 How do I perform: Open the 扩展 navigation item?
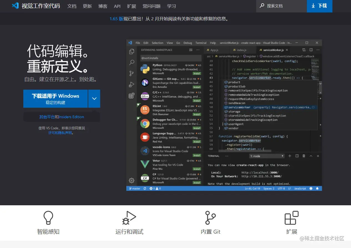[132, 6]
